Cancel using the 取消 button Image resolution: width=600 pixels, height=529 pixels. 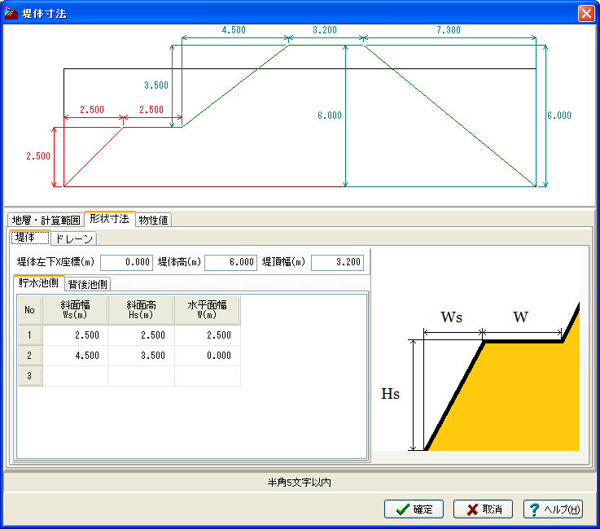tap(484, 509)
